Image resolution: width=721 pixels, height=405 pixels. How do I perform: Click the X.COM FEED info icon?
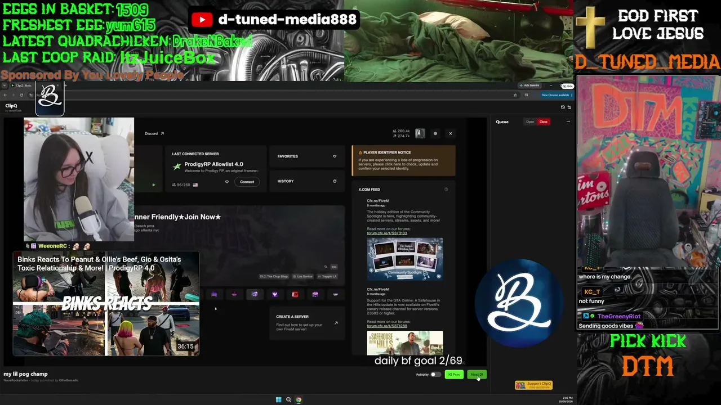[x=446, y=190]
